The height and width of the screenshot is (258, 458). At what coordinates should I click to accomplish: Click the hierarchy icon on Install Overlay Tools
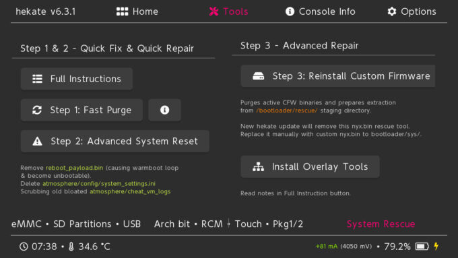pos(258,167)
